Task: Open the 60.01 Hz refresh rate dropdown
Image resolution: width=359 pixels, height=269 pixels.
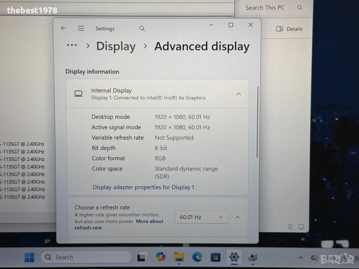Action: pos(202,217)
